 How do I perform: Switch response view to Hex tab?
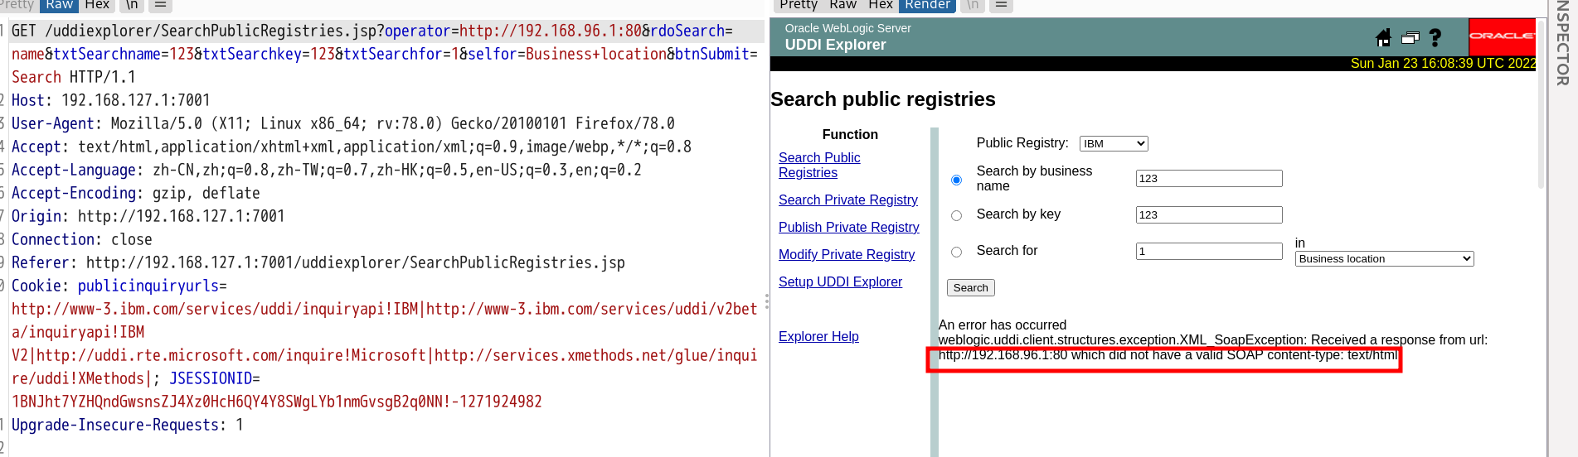(x=881, y=5)
